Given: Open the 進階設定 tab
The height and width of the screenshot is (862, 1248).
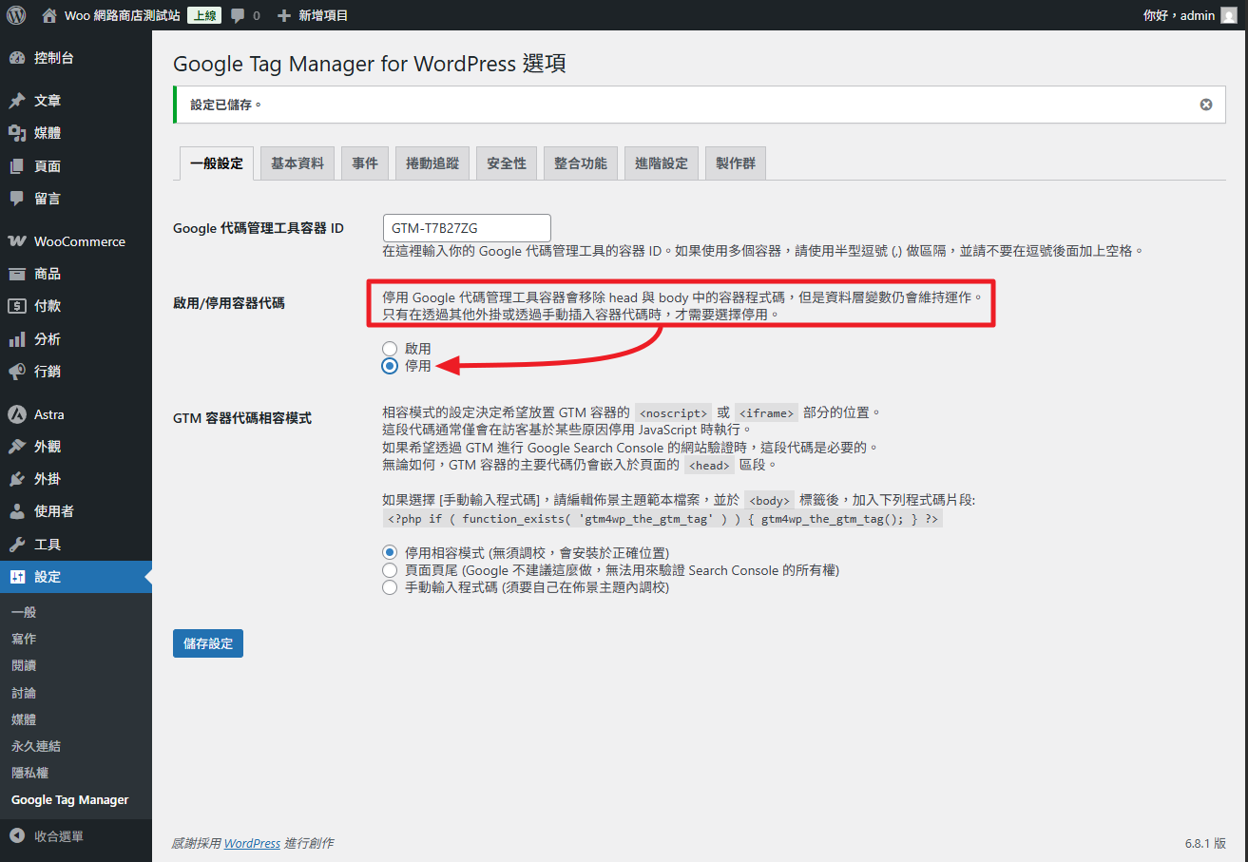Looking at the screenshot, I should [662, 163].
